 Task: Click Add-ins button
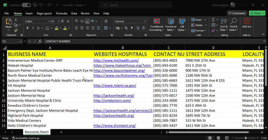point(247,23)
